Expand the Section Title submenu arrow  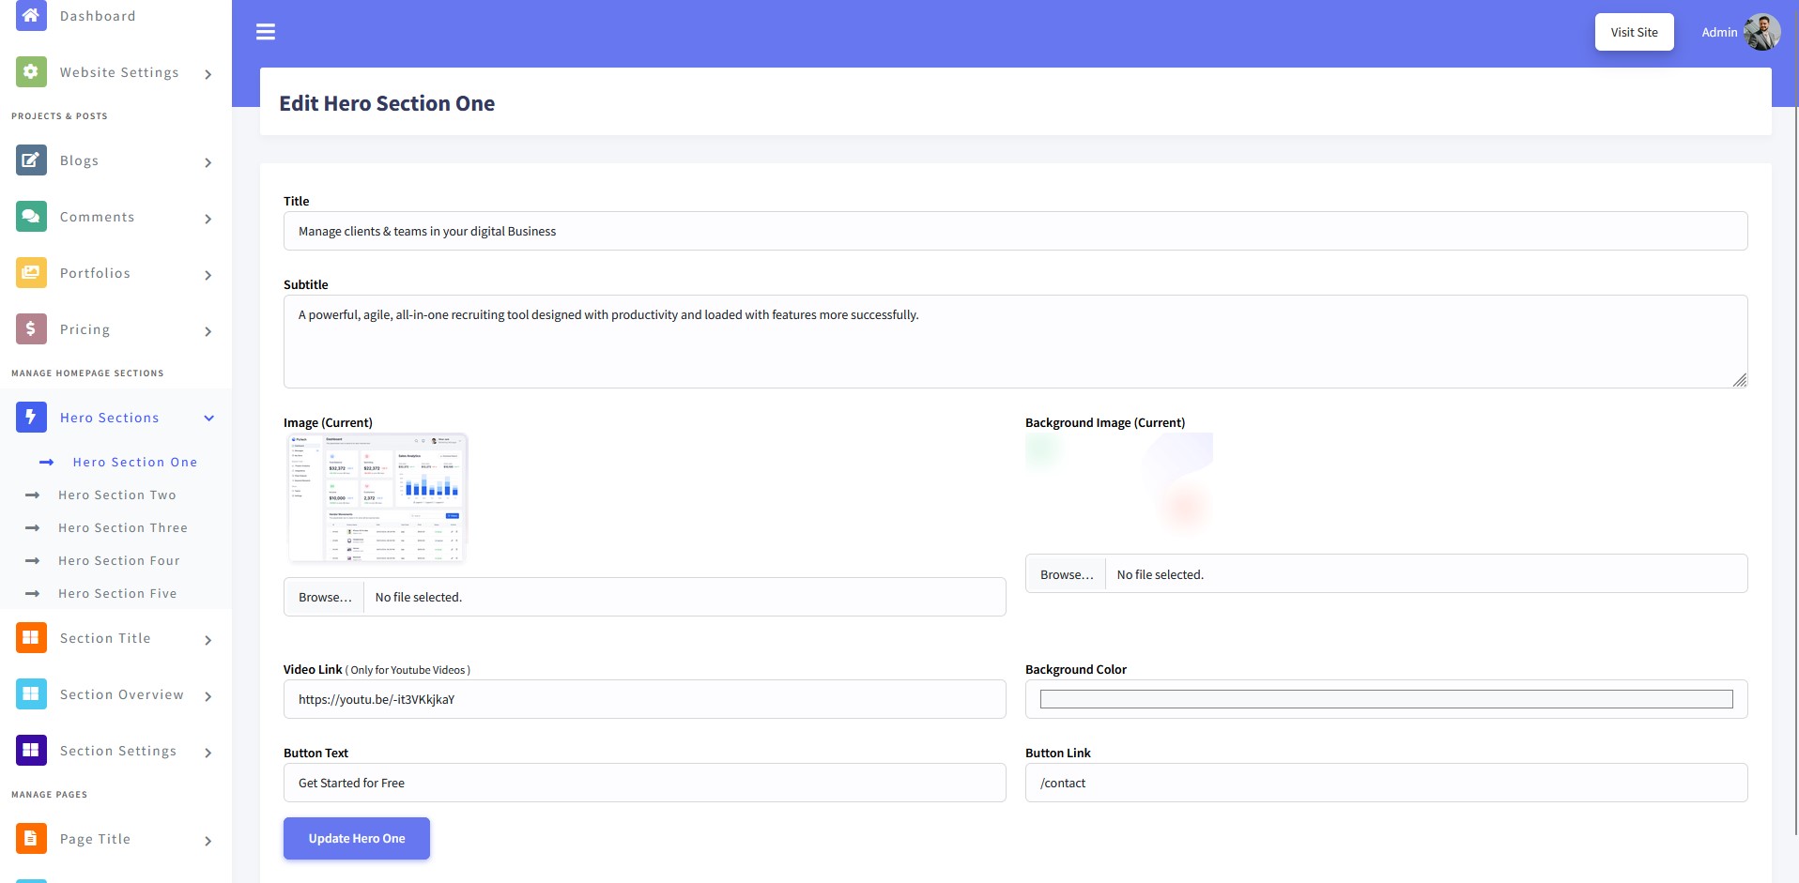click(x=208, y=640)
